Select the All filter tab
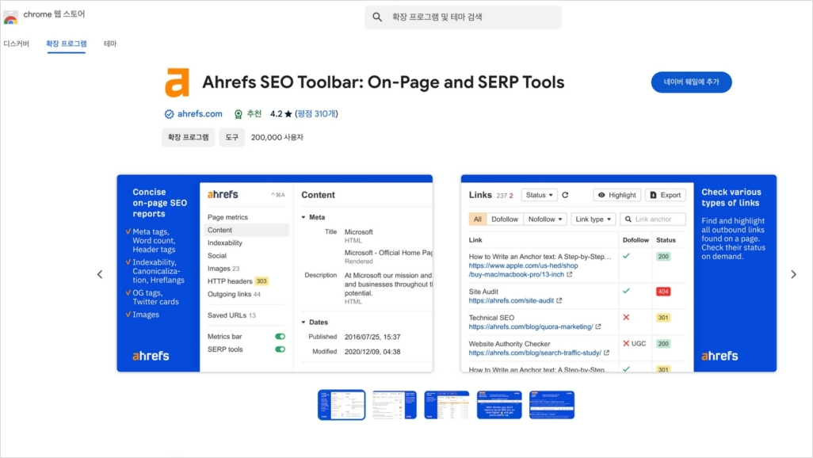Image resolution: width=813 pixels, height=458 pixels. 478,219
